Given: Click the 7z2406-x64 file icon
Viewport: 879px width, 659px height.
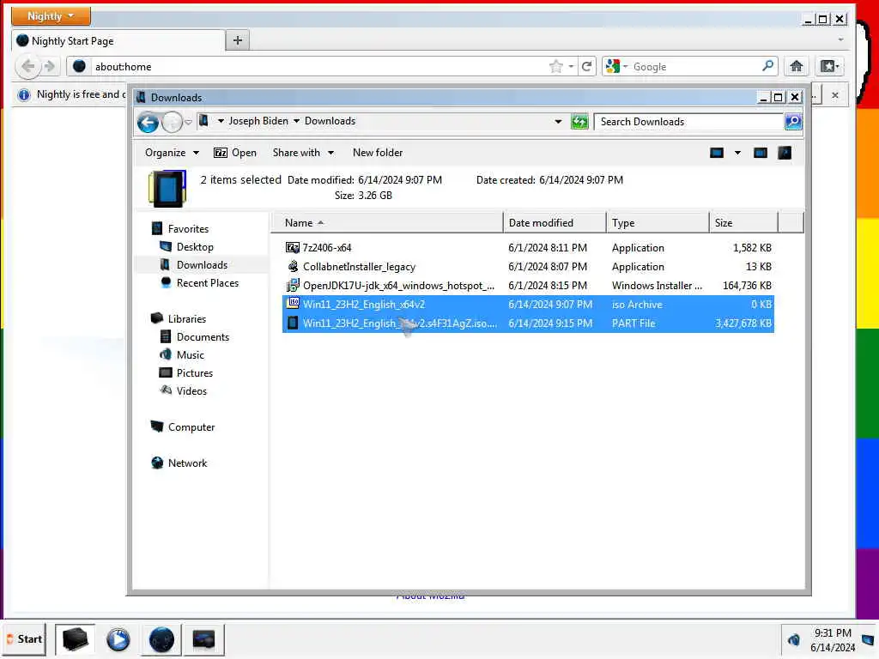Looking at the screenshot, I should 293,247.
